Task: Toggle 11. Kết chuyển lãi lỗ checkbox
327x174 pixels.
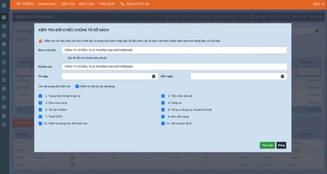Action: pos(163,123)
